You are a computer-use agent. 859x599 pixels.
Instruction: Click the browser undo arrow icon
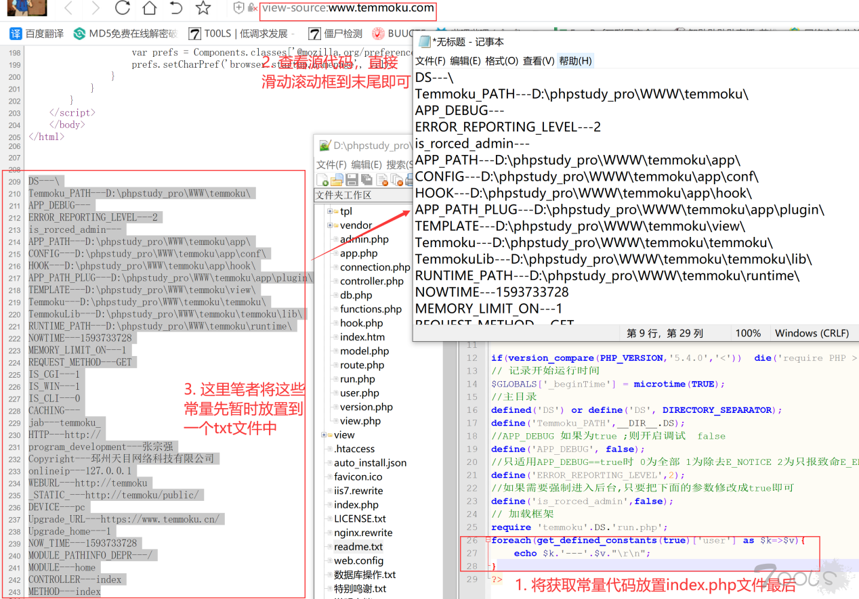click(175, 8)
